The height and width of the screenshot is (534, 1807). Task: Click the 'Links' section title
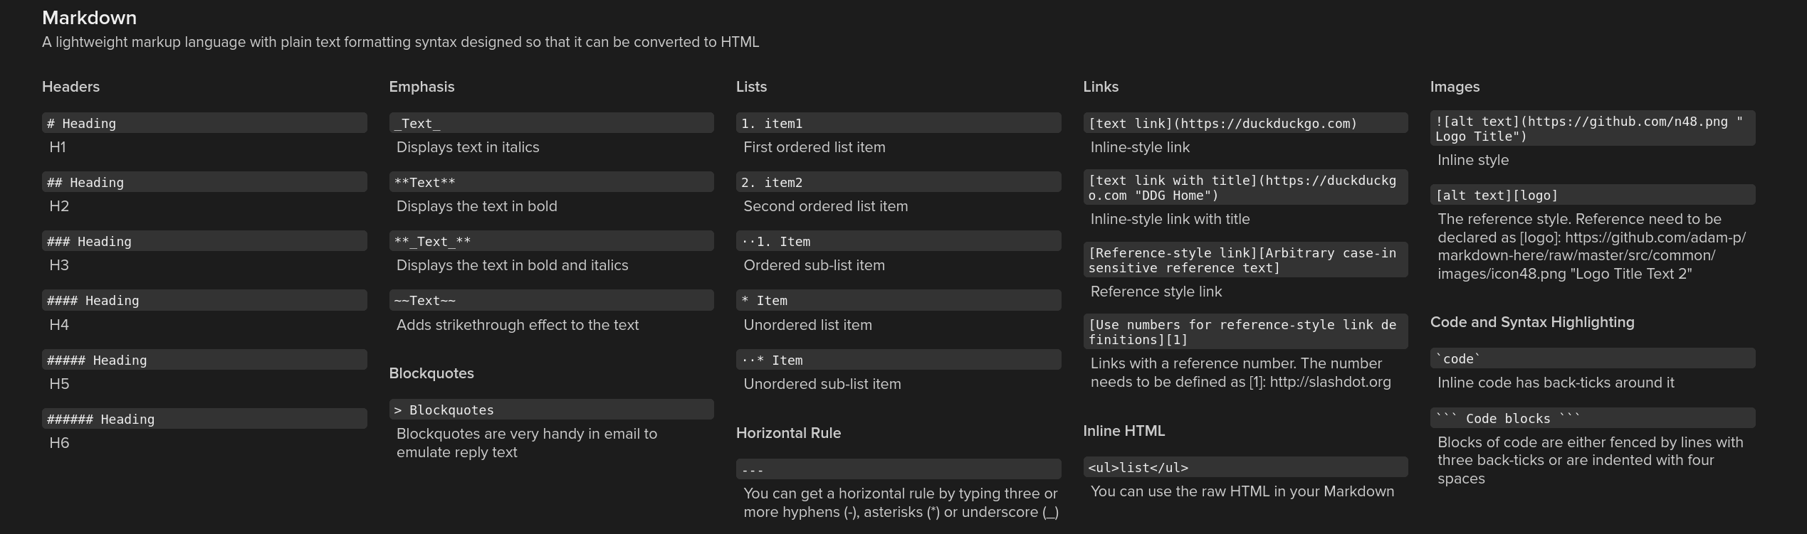click(1101, 87)
